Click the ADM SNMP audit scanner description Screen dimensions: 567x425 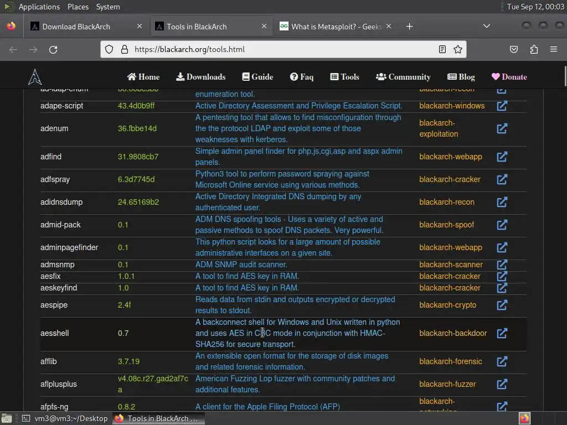pos(241,265)
